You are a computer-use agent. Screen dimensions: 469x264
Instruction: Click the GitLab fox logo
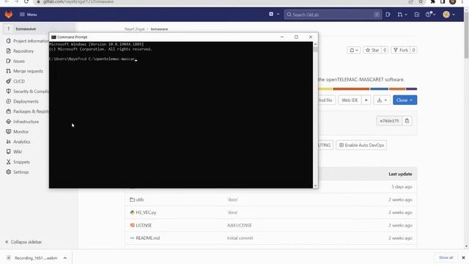[x=9, y=15]
